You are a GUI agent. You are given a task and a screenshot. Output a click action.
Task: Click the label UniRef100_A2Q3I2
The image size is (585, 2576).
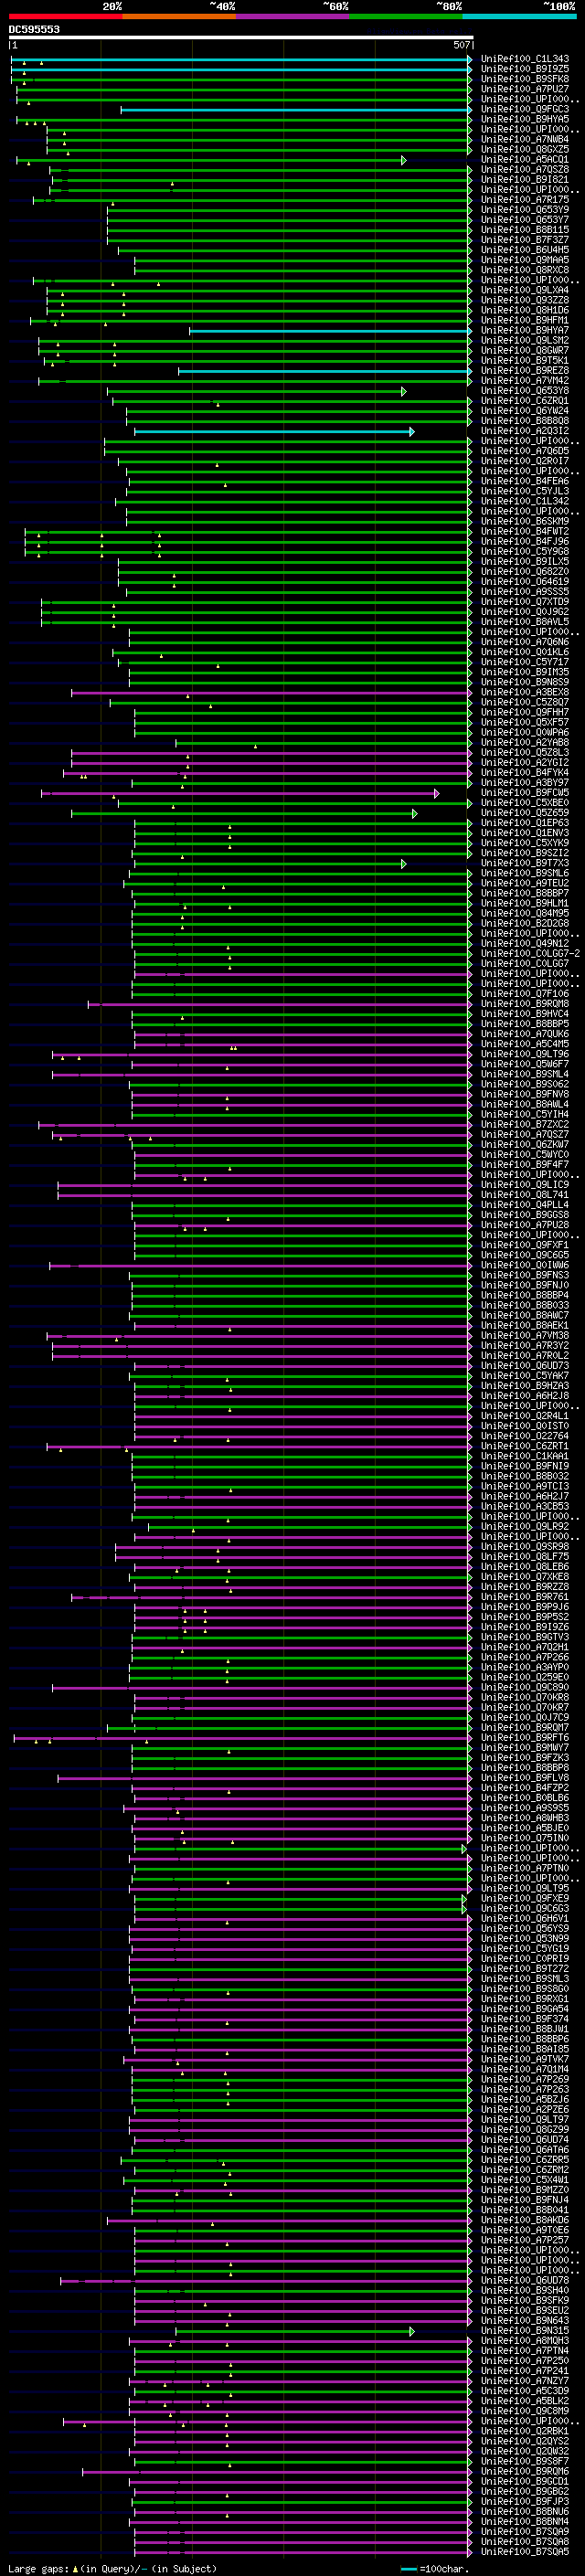525,431
